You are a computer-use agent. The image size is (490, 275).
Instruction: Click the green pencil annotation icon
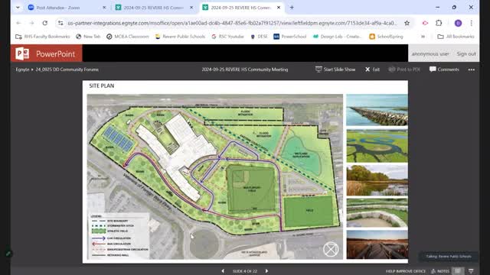[8, 254]
